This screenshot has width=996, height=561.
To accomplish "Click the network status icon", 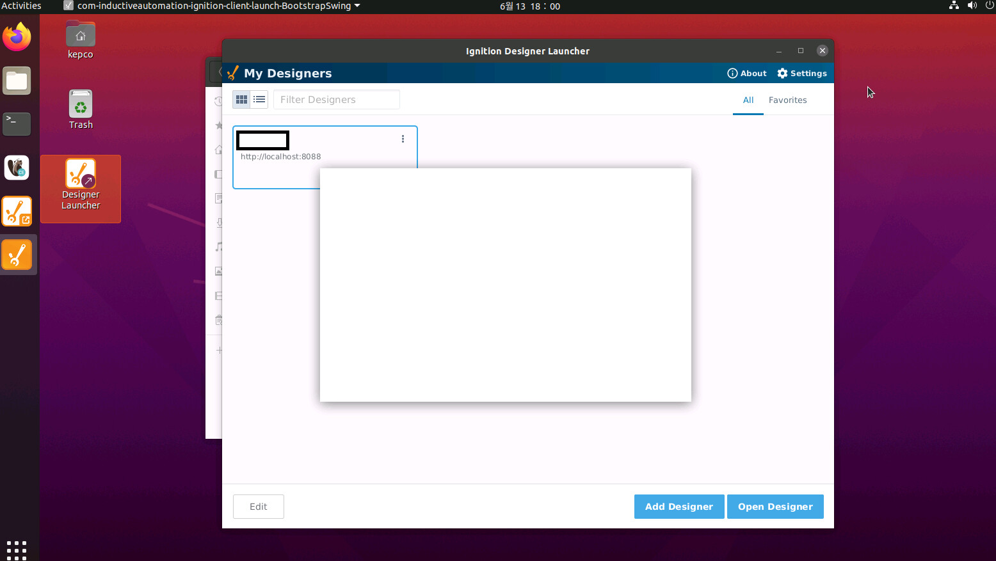I will coord(954,6).
